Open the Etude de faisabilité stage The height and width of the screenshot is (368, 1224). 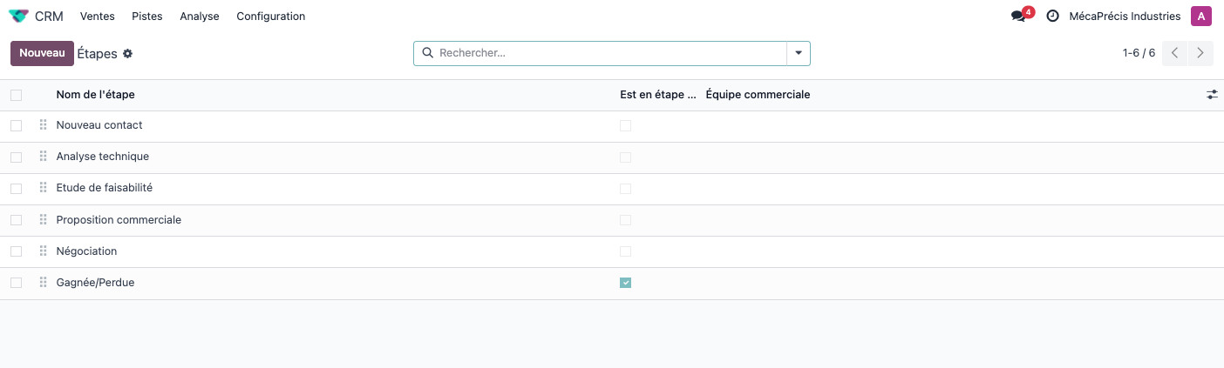[x=105, y=188]
